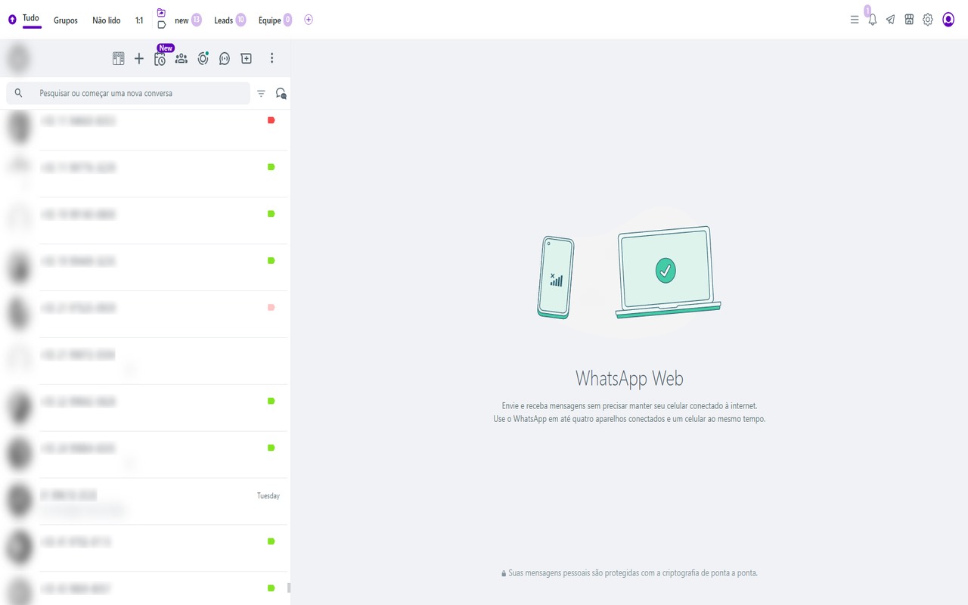Click the paper plane broadcast icon
This screenshot has width=968, height=605.
pyautogui.click(x=891, y=20)
